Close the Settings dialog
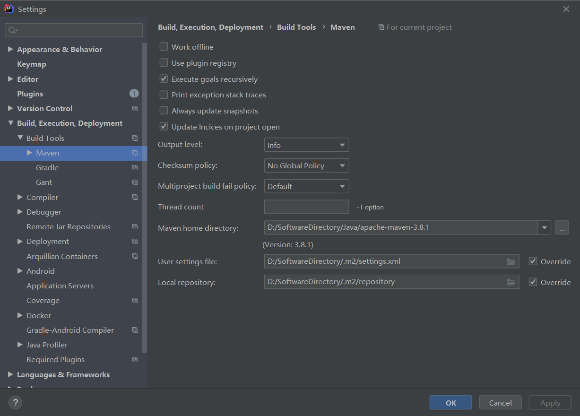 [x=566, y=9]
